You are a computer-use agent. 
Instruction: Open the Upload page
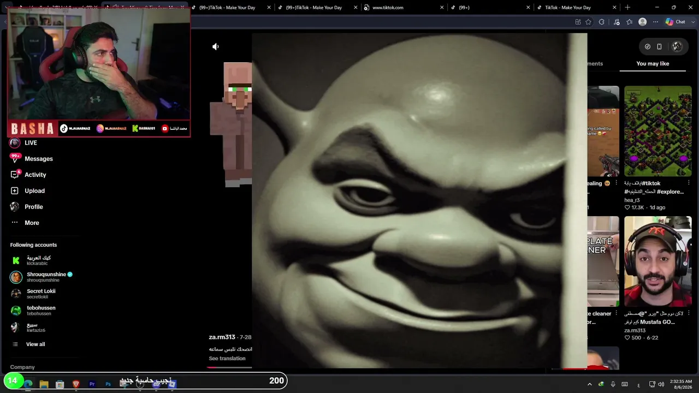coord(28,190)
